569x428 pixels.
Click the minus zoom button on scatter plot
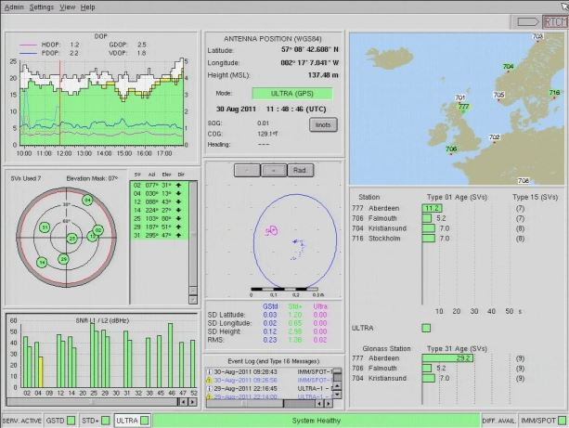(x=247, y=171)
